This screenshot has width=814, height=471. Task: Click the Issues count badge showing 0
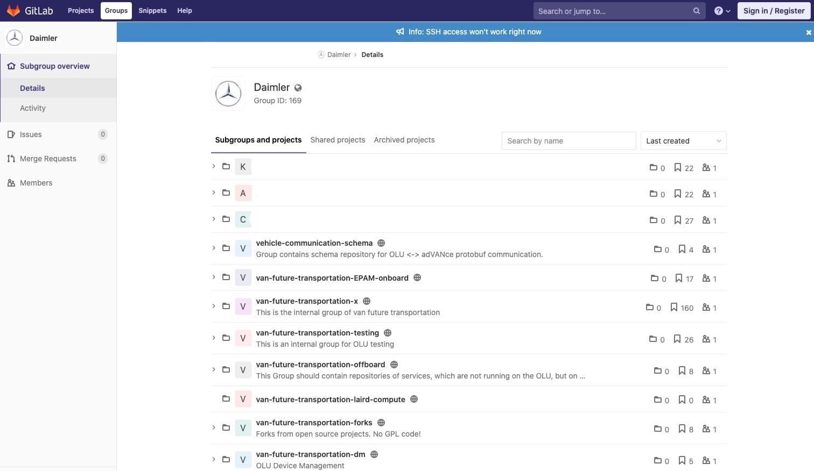tap(103, 134)
